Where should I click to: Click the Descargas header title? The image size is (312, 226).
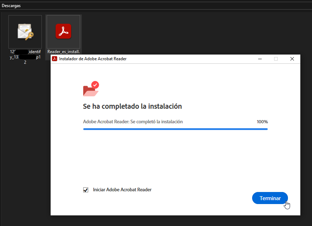pyautogui.click(x=11, y=6)
